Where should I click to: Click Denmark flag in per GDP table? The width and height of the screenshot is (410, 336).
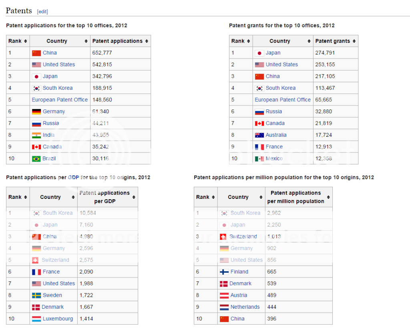point(36,308)
